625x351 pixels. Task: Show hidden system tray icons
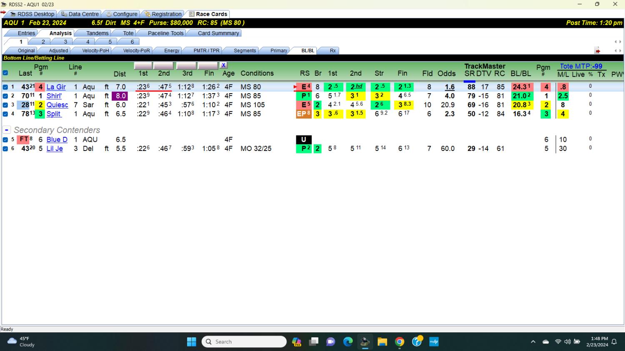[x=533, y=342]
